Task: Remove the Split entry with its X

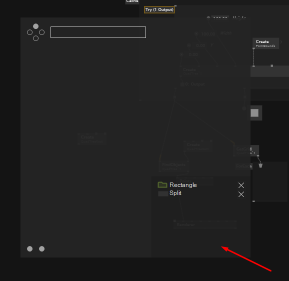Action: tap(241, 194)
